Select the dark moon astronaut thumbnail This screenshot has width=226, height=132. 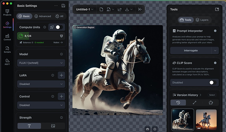tap(183, 120)
